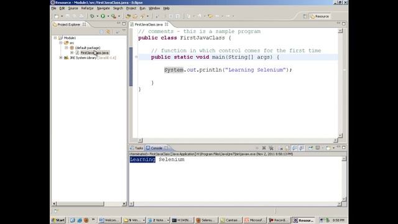Open the Project menu

click(x=131, y=8)
